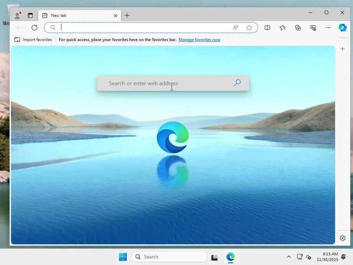Open the Collections icon

click(x=297, y=28)
